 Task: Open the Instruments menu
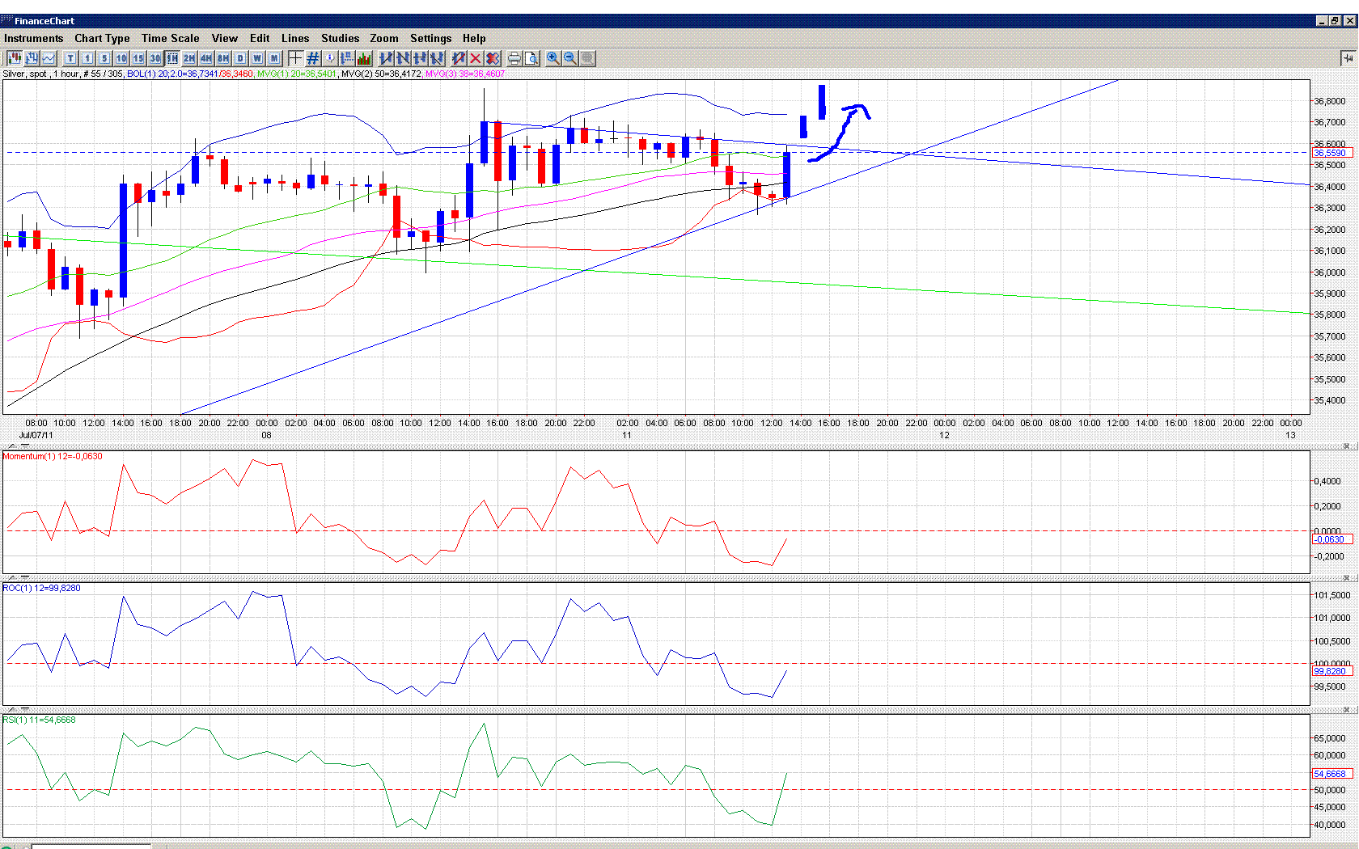click(33, 38)
